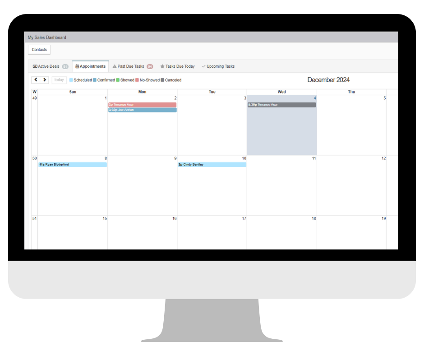424x356 pixels.
Task: View the Upcoming Tasks tab
Action: click(218, 66)
